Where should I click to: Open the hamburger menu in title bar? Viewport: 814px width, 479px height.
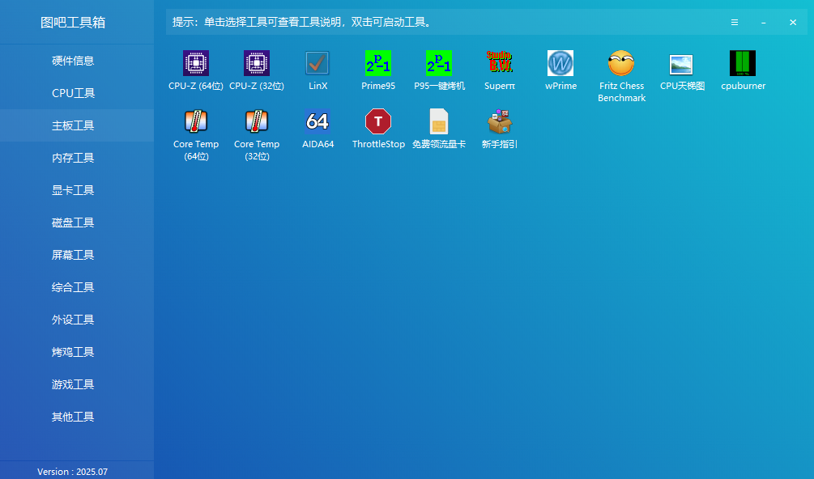735,23
